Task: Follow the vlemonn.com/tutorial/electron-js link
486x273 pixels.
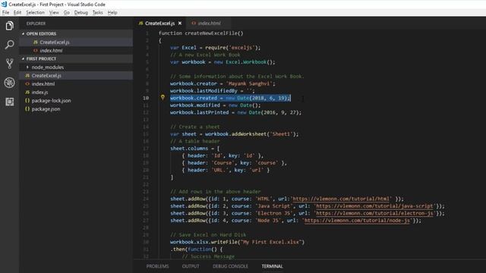Action: 374,213
